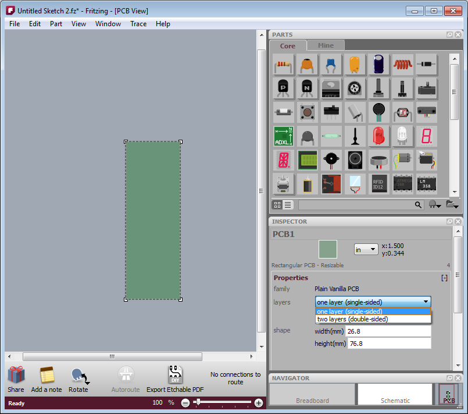468x414 pixels.
Task: Open Breadboard view in Navigator
Action: click(312, 394)
